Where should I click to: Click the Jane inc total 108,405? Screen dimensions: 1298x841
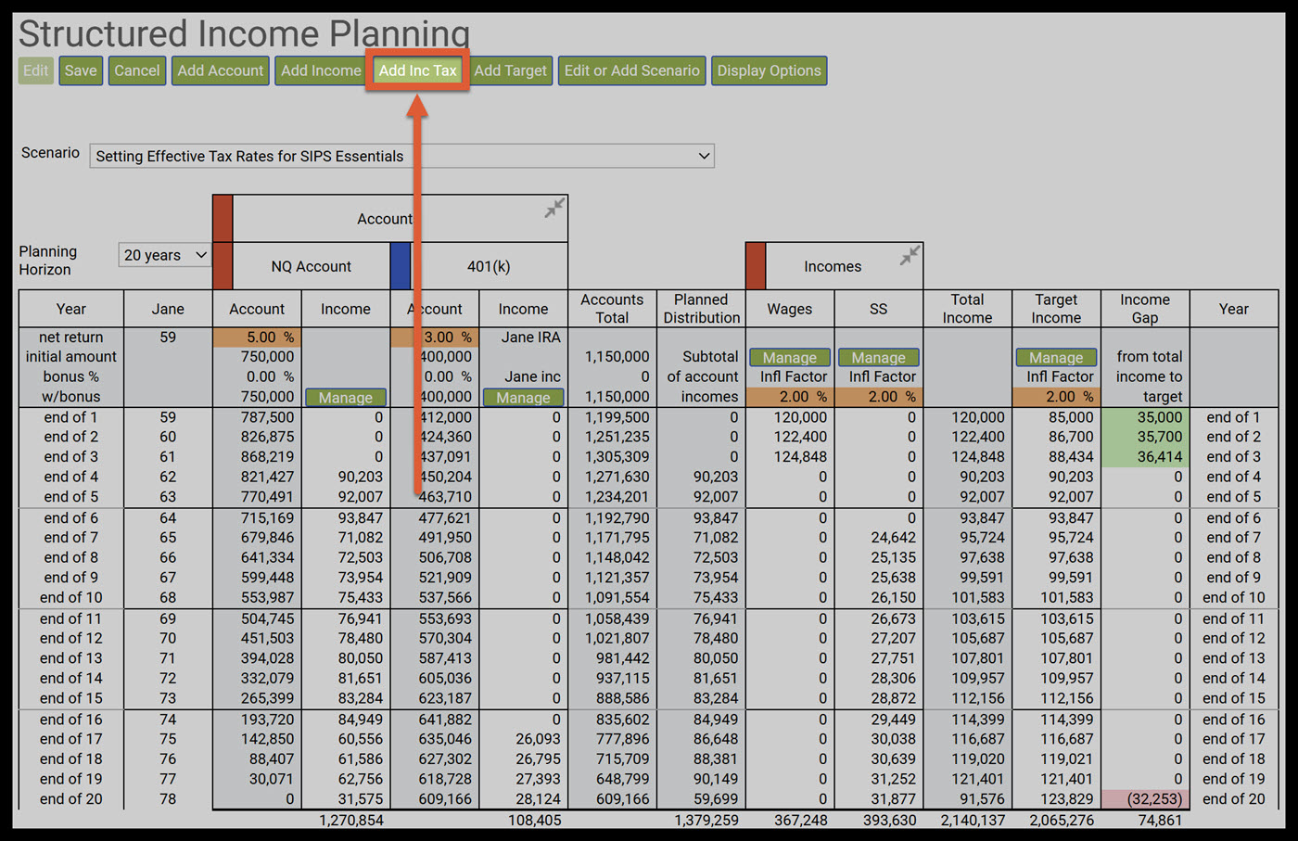coord(535,821)
